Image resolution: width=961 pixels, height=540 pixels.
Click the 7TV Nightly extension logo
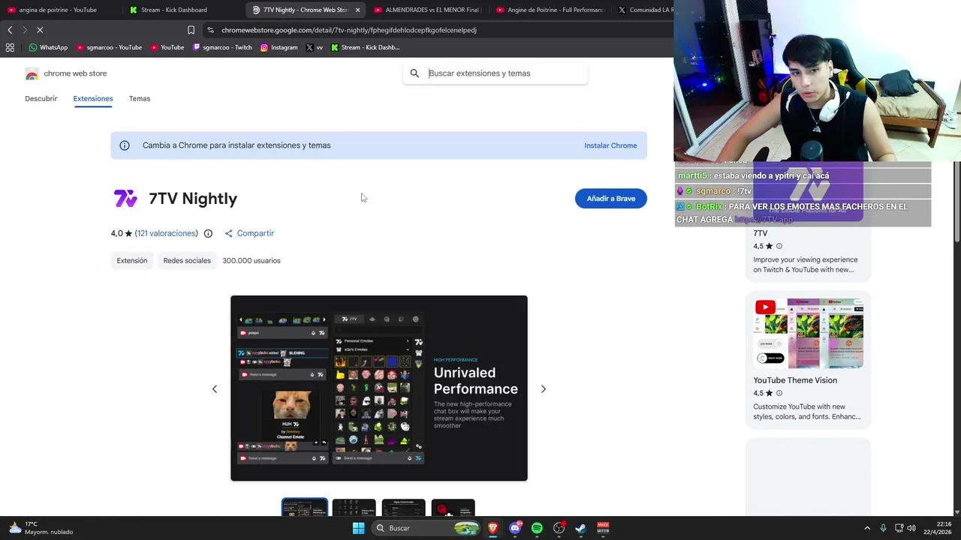(125, 199)
